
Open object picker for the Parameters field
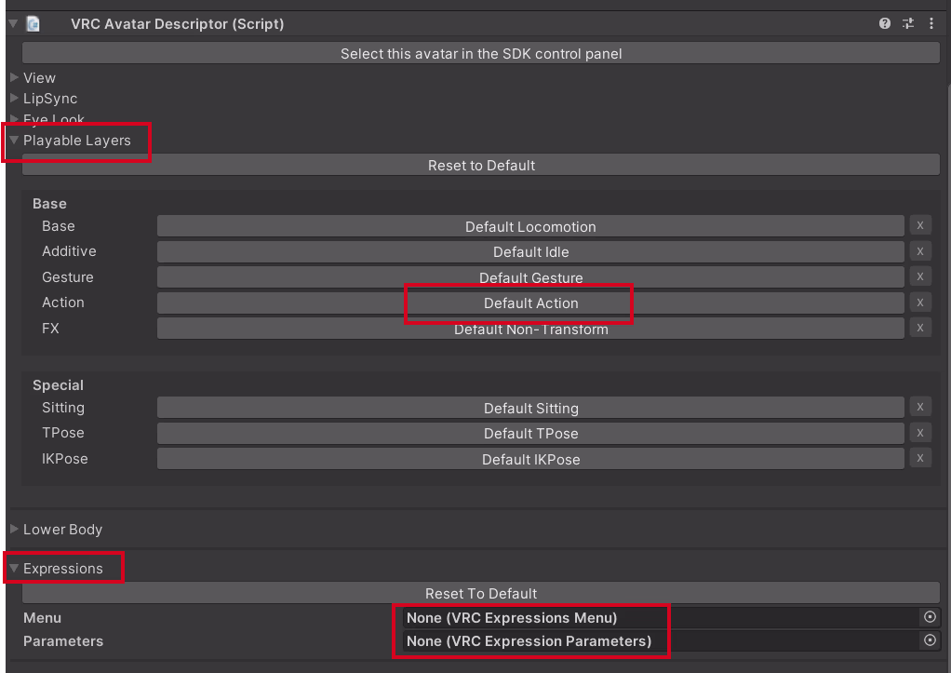(930, 640)
